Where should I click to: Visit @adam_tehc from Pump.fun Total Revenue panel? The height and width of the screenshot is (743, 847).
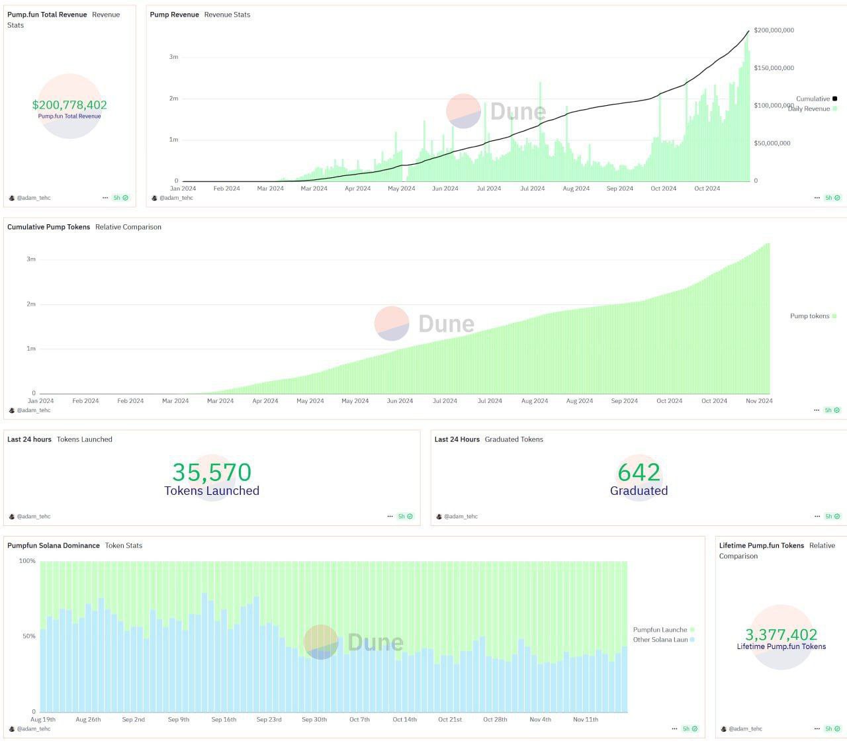pos(34,198)
